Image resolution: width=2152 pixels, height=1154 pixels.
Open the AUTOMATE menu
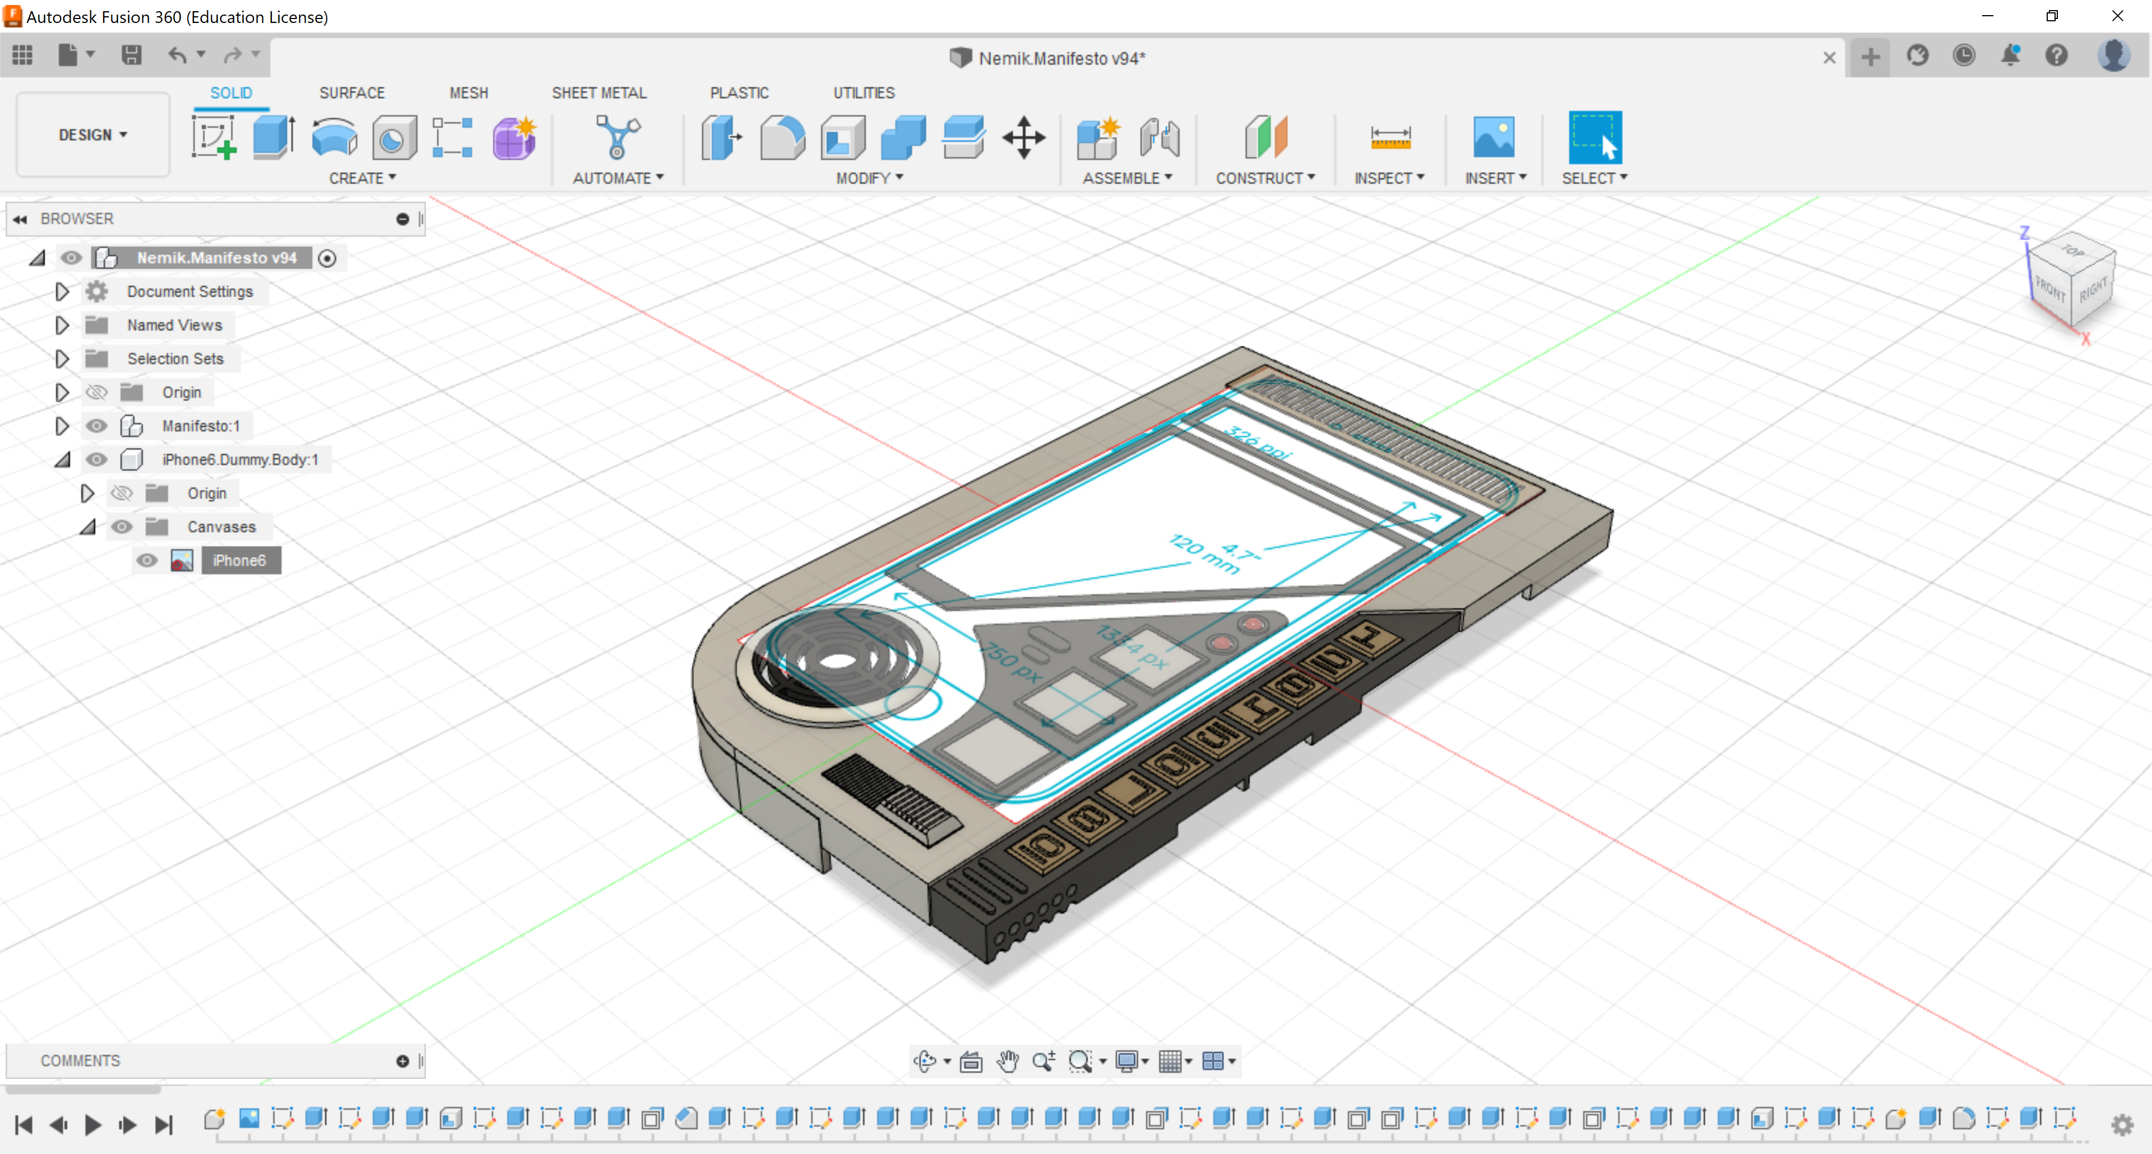(x=618, y=178)
